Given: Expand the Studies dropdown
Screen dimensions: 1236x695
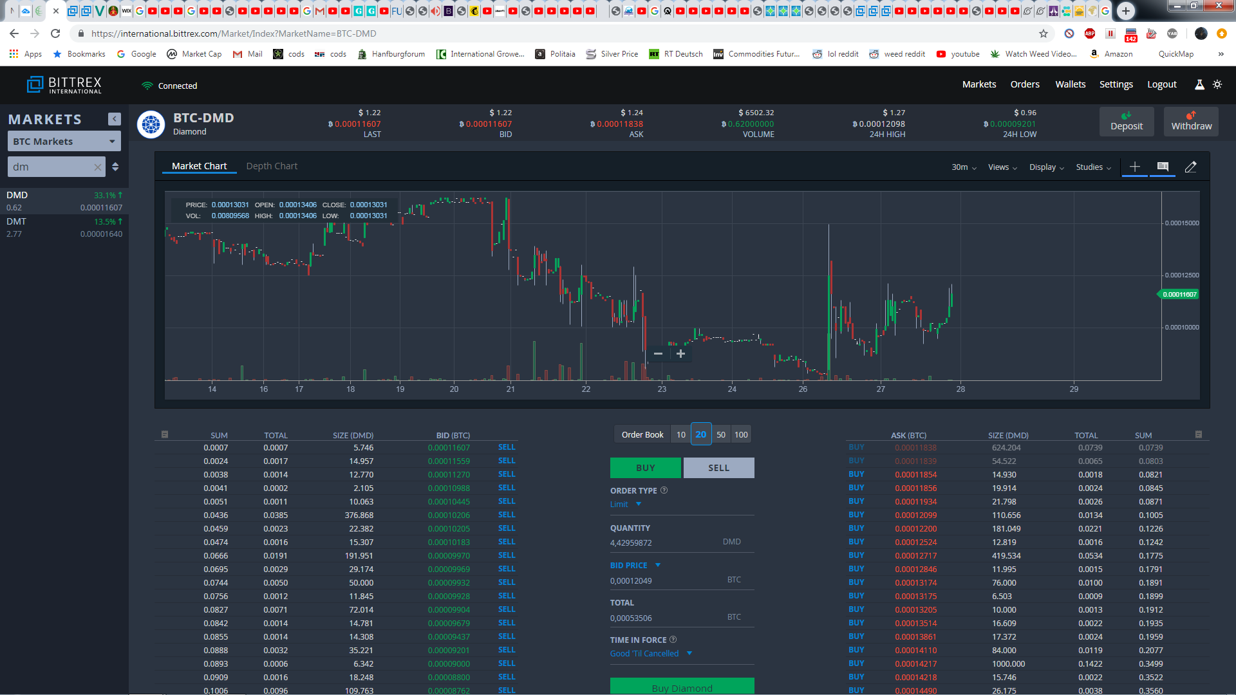Looking at the screenshot, I should (1093, 167).
